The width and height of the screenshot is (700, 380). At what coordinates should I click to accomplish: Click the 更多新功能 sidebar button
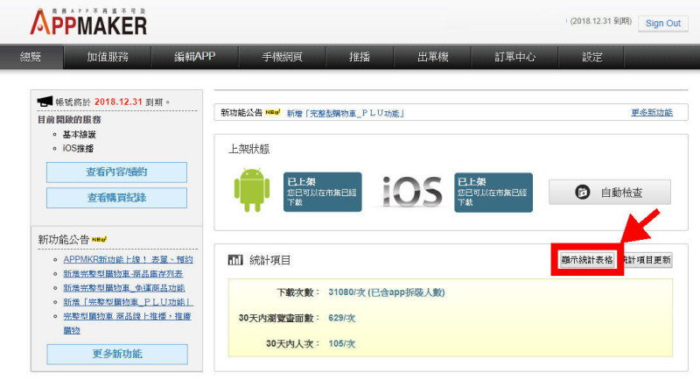[x=116, y=354]
